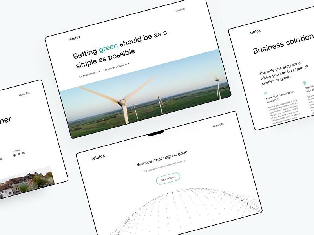Follow the 'For businesses' arrow link
This screenshot has height=235, width=314.
(x=89, y=74)
